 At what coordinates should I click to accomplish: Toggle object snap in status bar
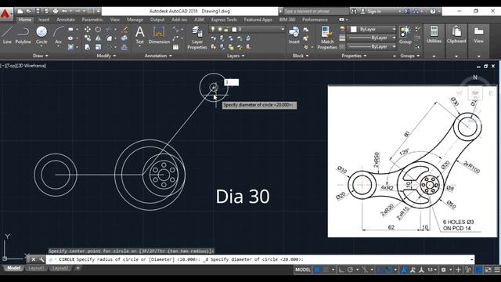tap(388, 269)
